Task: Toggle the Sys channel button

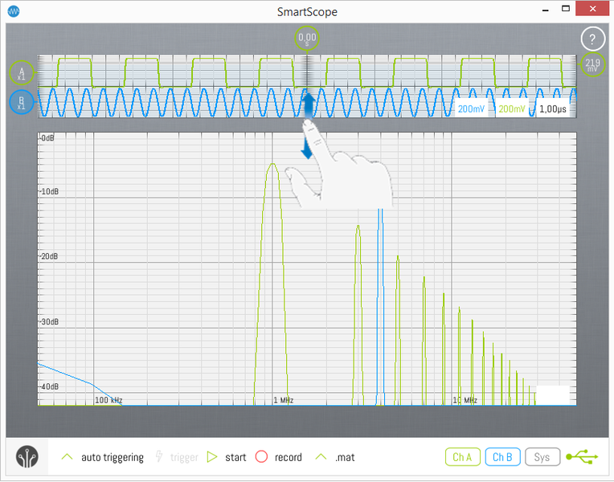Action: pos(542,457)
